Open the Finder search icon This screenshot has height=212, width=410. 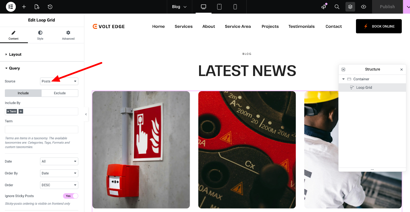(x=337, y=7)
